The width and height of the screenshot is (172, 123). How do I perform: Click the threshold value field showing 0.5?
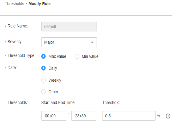click(129, 116)
